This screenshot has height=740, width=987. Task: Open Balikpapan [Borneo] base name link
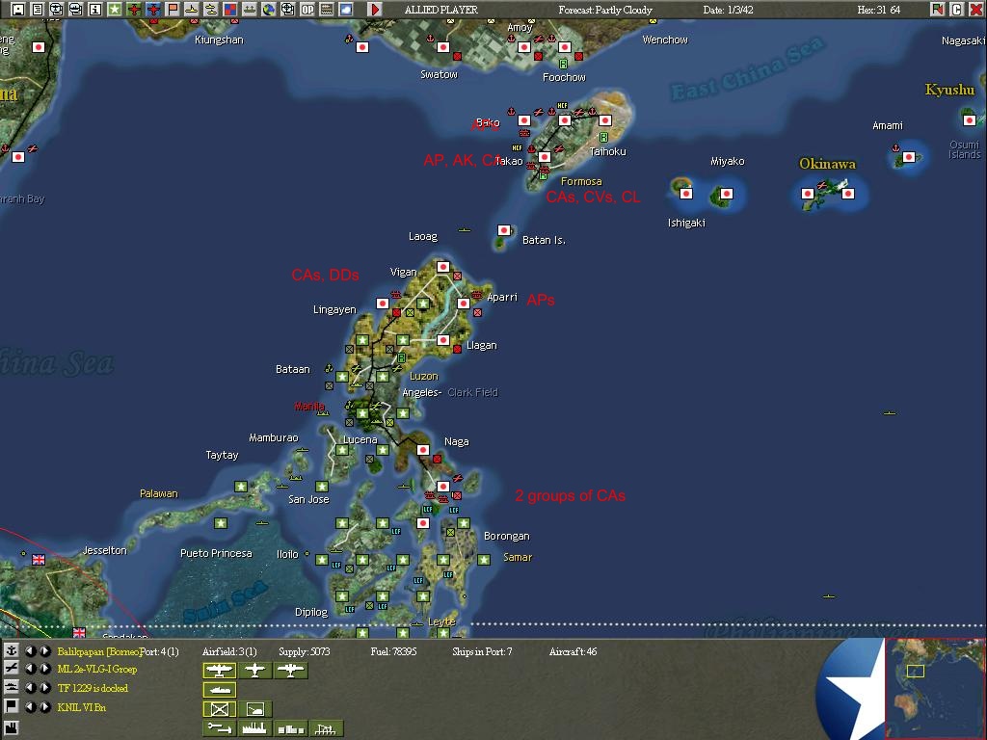tap(98, 651)
